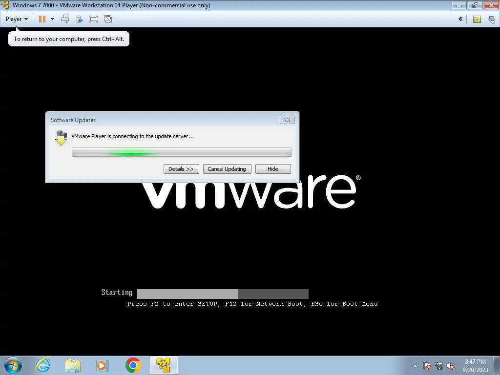Launch Internet Explorer from taskbar
Screen dimensions: 500x375
click(x=43, y=365)
